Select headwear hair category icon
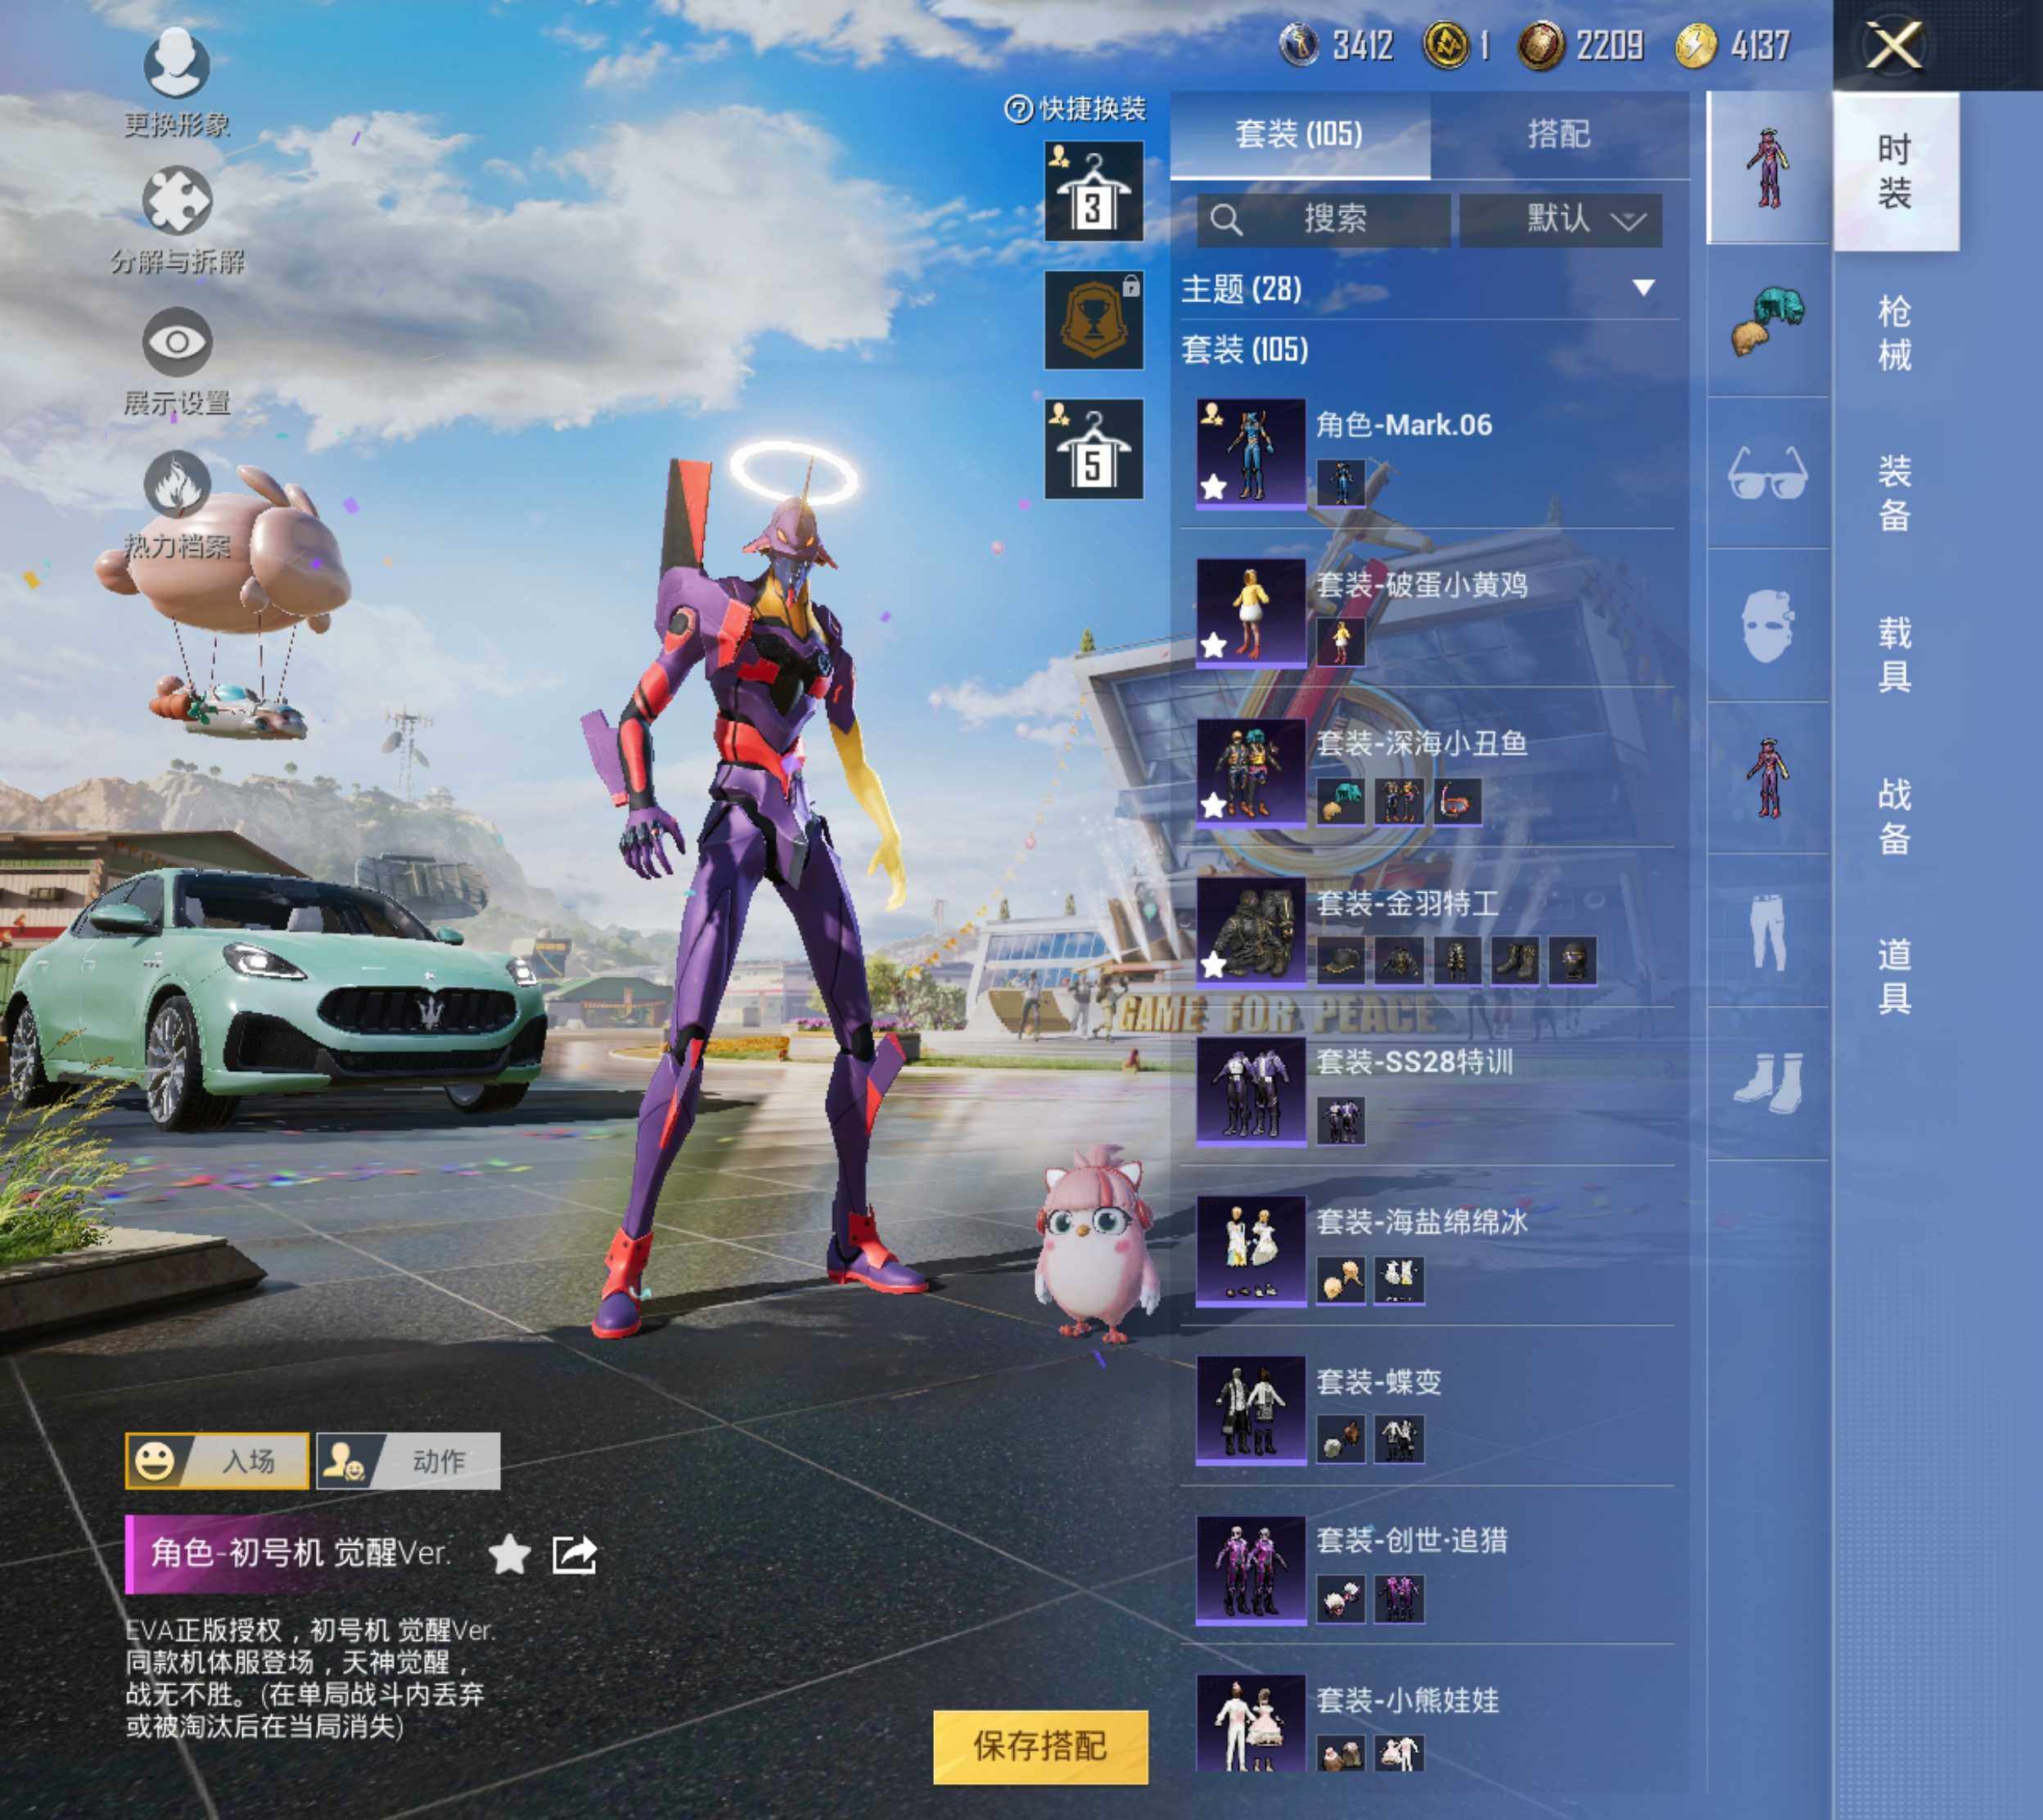The image size is (2043, 1820). click(1768, 321)
